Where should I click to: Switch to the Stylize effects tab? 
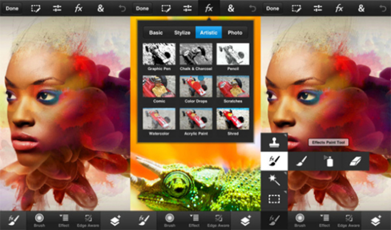pyautogui.click(x=182, y=32)
